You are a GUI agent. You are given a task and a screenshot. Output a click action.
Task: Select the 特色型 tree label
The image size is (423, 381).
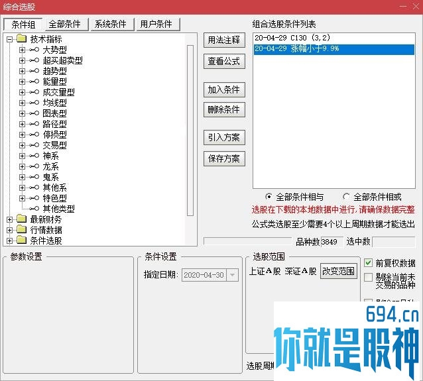[x=55, y=198]
